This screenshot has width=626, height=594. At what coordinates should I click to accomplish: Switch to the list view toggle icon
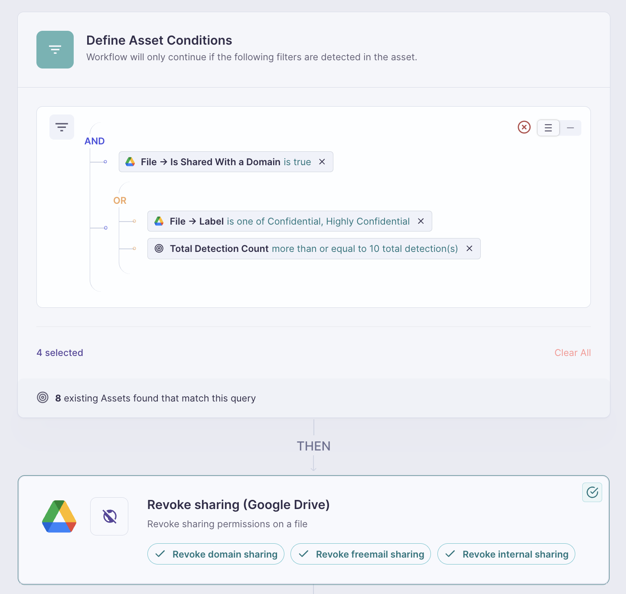548,128
